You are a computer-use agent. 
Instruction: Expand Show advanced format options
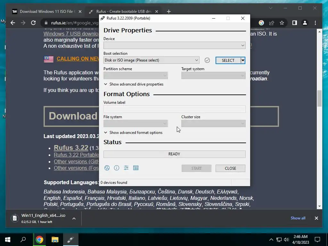pyautogui.click(x=133, y=133)
